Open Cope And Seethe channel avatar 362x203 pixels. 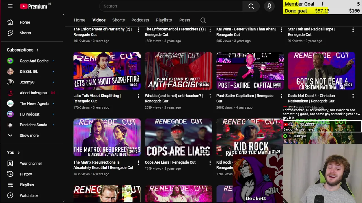[x=10, y=61]
